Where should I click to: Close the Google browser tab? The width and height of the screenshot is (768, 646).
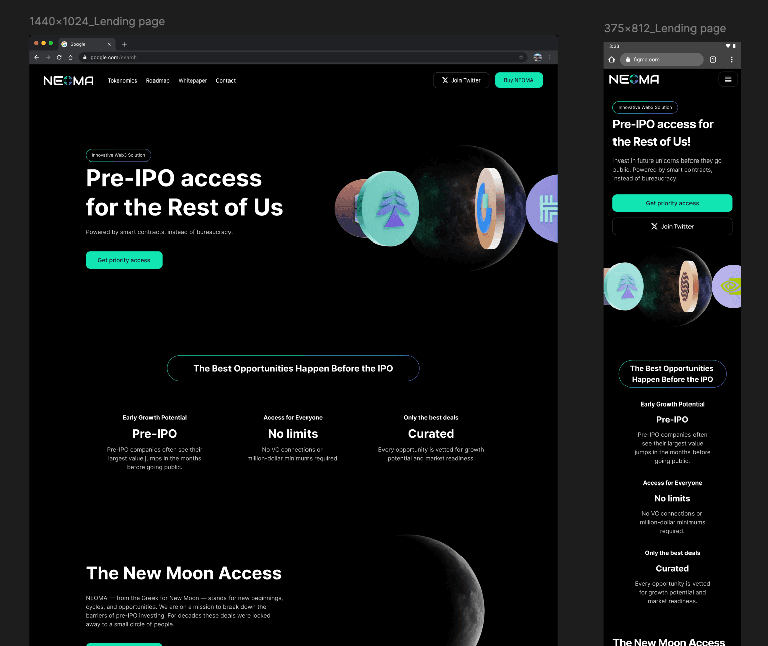tap(109, 44)
